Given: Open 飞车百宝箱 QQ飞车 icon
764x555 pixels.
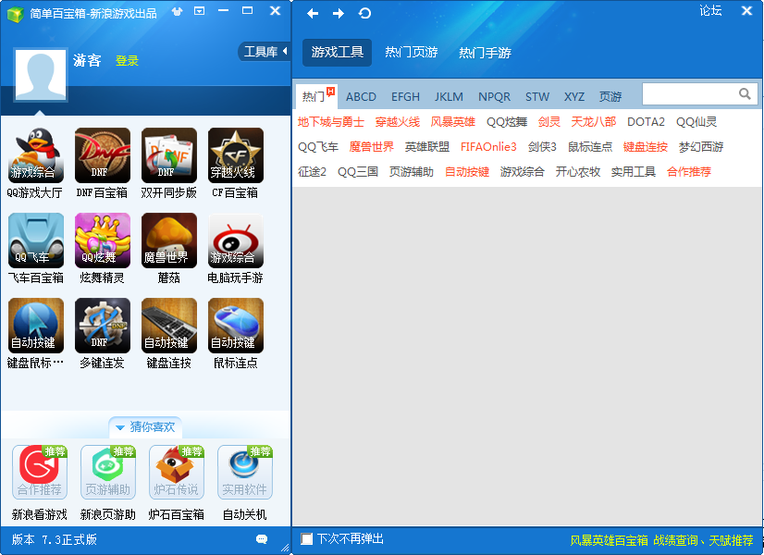Looking at the screenshot, I should [x=36, y=240].
